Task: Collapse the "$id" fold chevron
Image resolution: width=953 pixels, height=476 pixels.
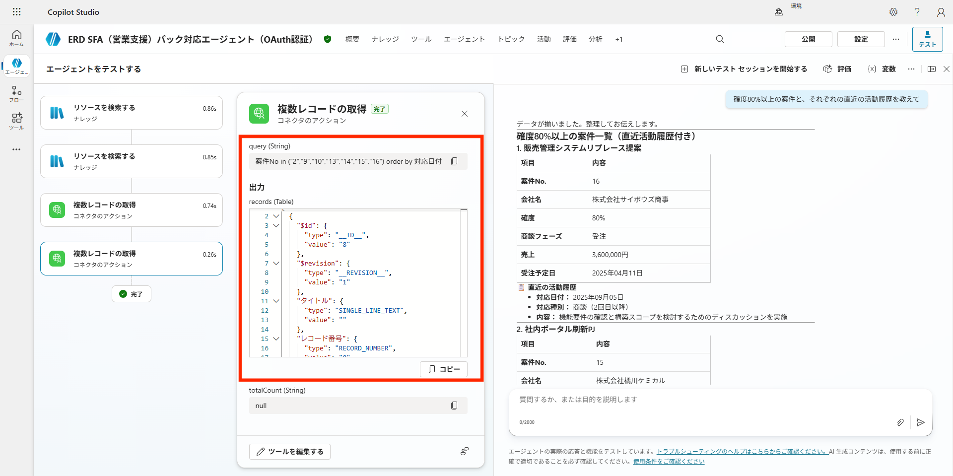Action: [276, 226]
